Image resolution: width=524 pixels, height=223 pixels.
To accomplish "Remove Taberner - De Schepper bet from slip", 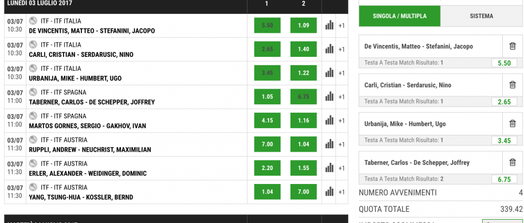I will [x=512, y=162].
